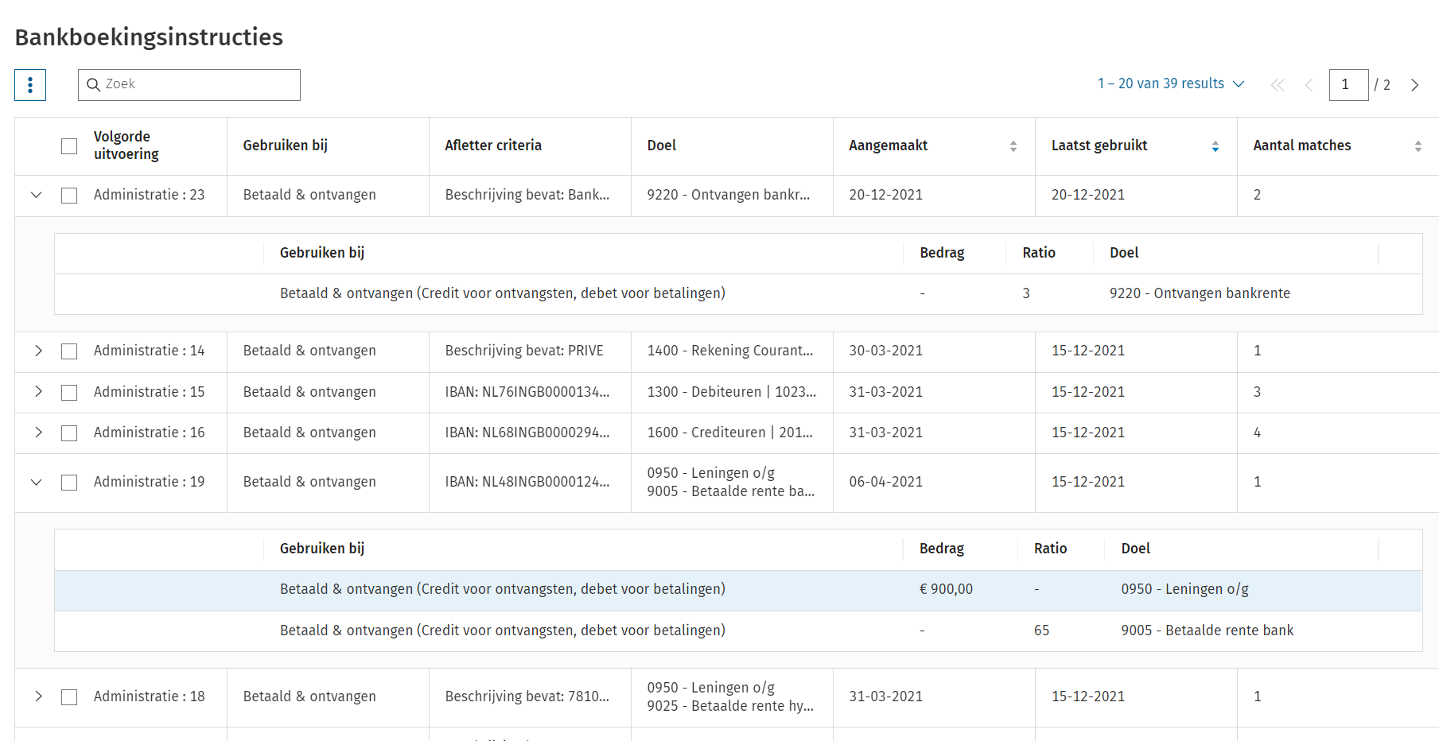1439x741 pixels.
Task: Open the three-dot actions menu
Action: point(30,85)
